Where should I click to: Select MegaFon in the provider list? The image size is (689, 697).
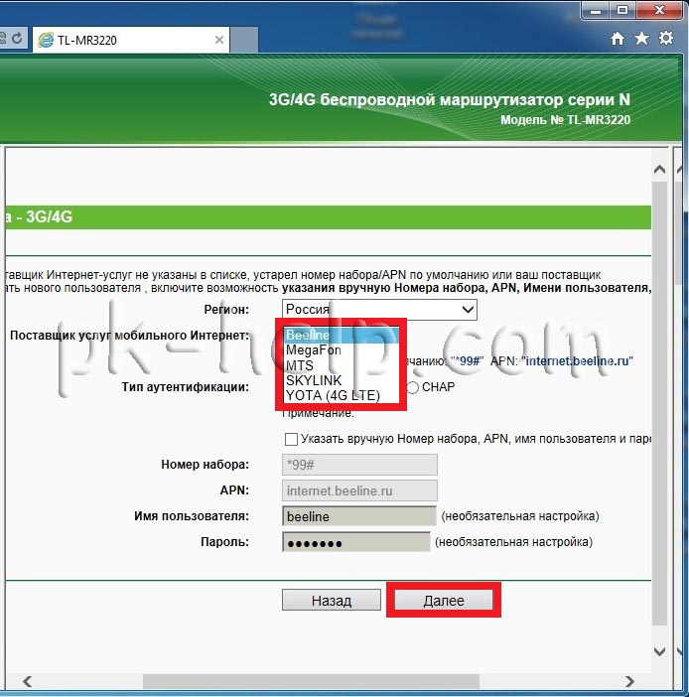click(342, 350)
